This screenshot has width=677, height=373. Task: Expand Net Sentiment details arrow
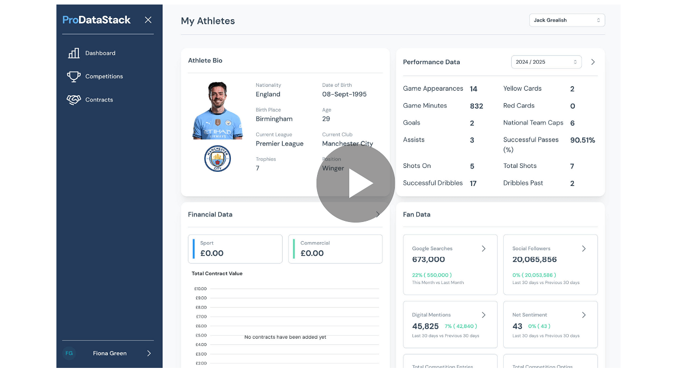pyautogui.click(x=584, y=315)
